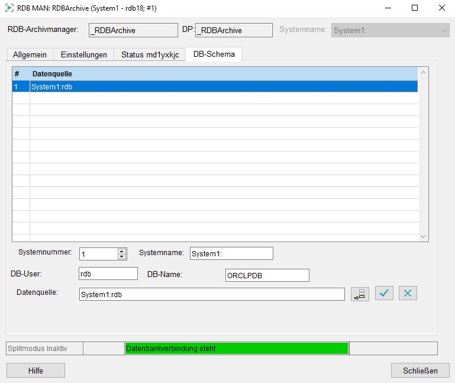
Task: Click the teal X cancel button
Action: (x=408, y=293)
